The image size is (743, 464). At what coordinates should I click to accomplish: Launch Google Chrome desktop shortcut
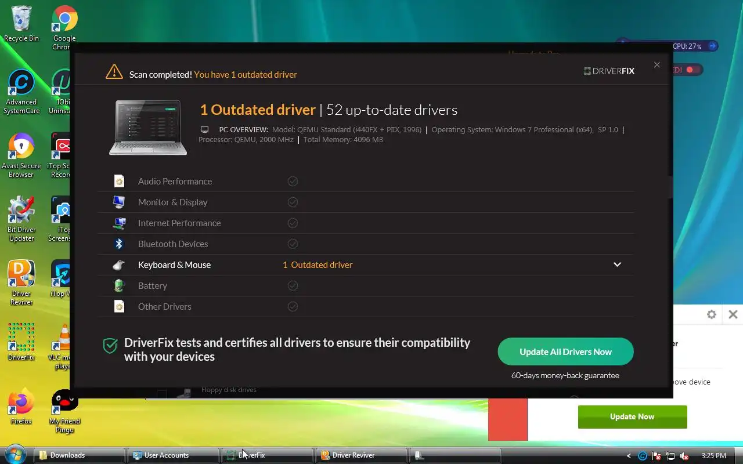(x=64, y=27)
